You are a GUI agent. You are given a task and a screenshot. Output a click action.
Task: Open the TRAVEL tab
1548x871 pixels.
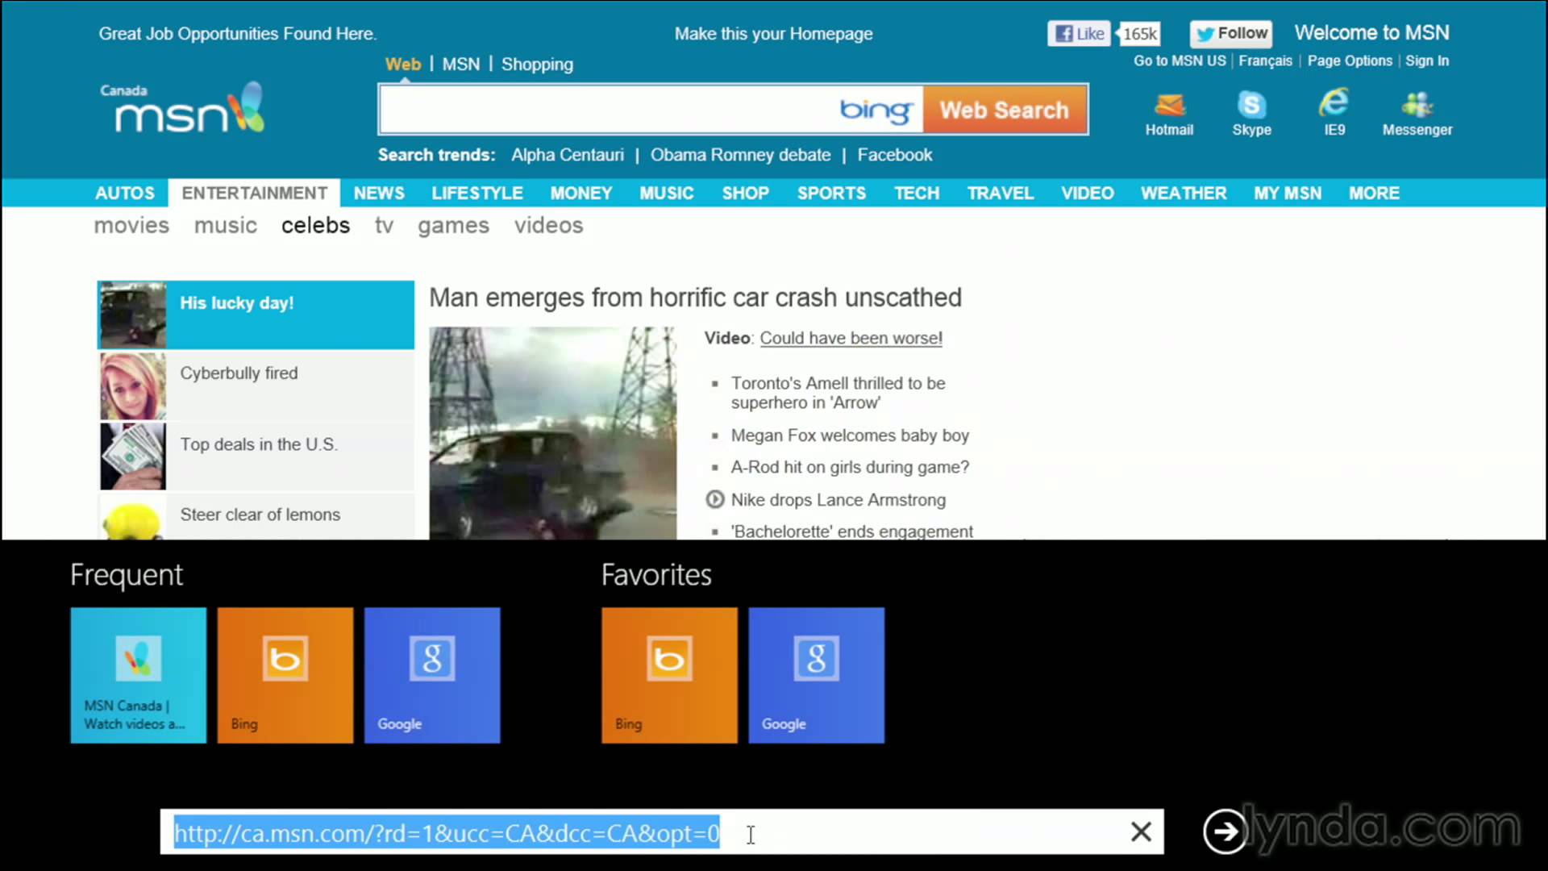tap(1001, 194)
